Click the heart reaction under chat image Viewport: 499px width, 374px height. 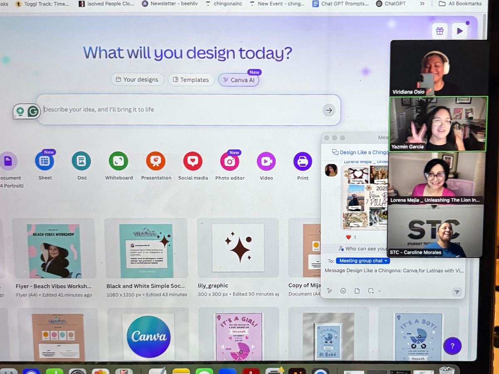coord(348,237)
